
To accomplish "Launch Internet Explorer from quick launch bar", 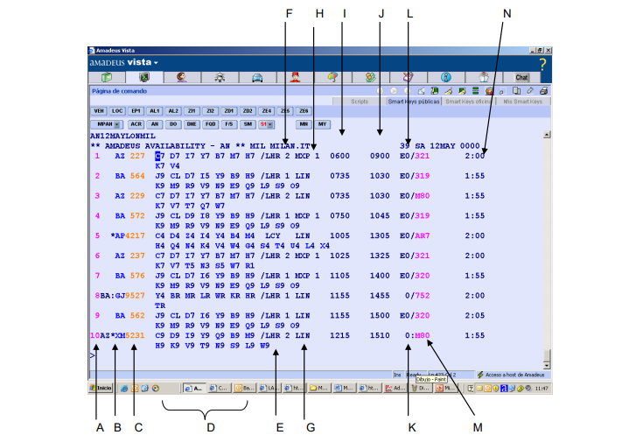I will coord(124,389).
